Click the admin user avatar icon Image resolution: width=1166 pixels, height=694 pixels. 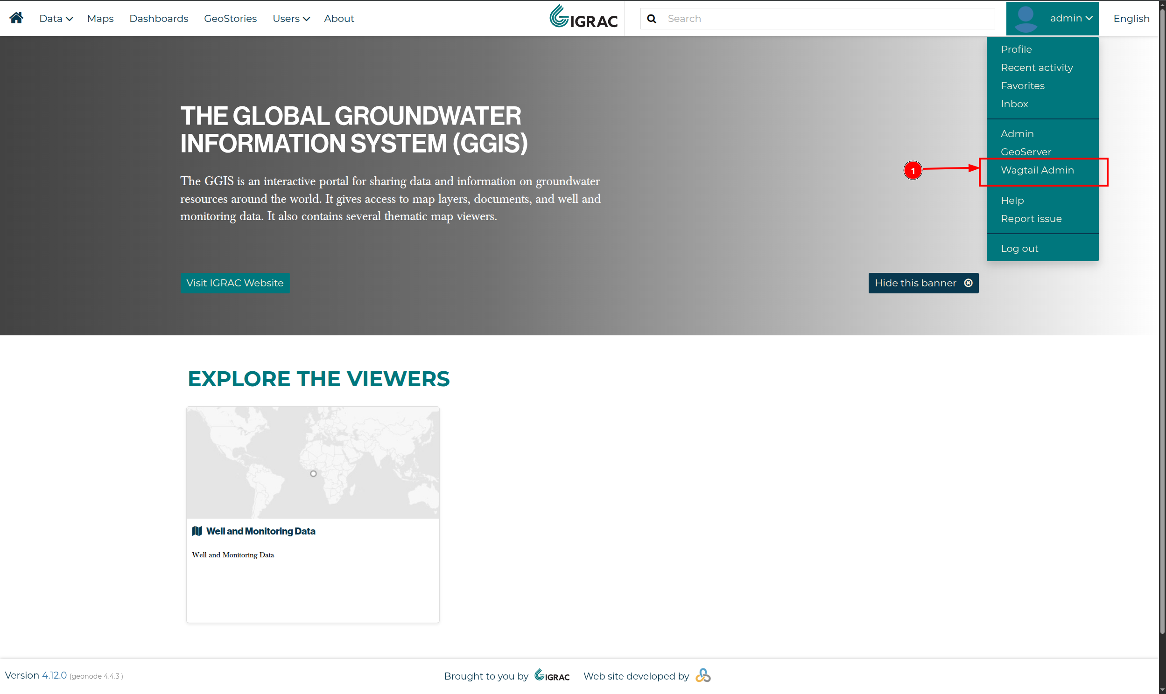1026,18
